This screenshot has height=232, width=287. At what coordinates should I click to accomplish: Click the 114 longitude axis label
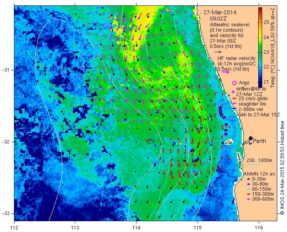pyautogui.click(x=136, y=228)
